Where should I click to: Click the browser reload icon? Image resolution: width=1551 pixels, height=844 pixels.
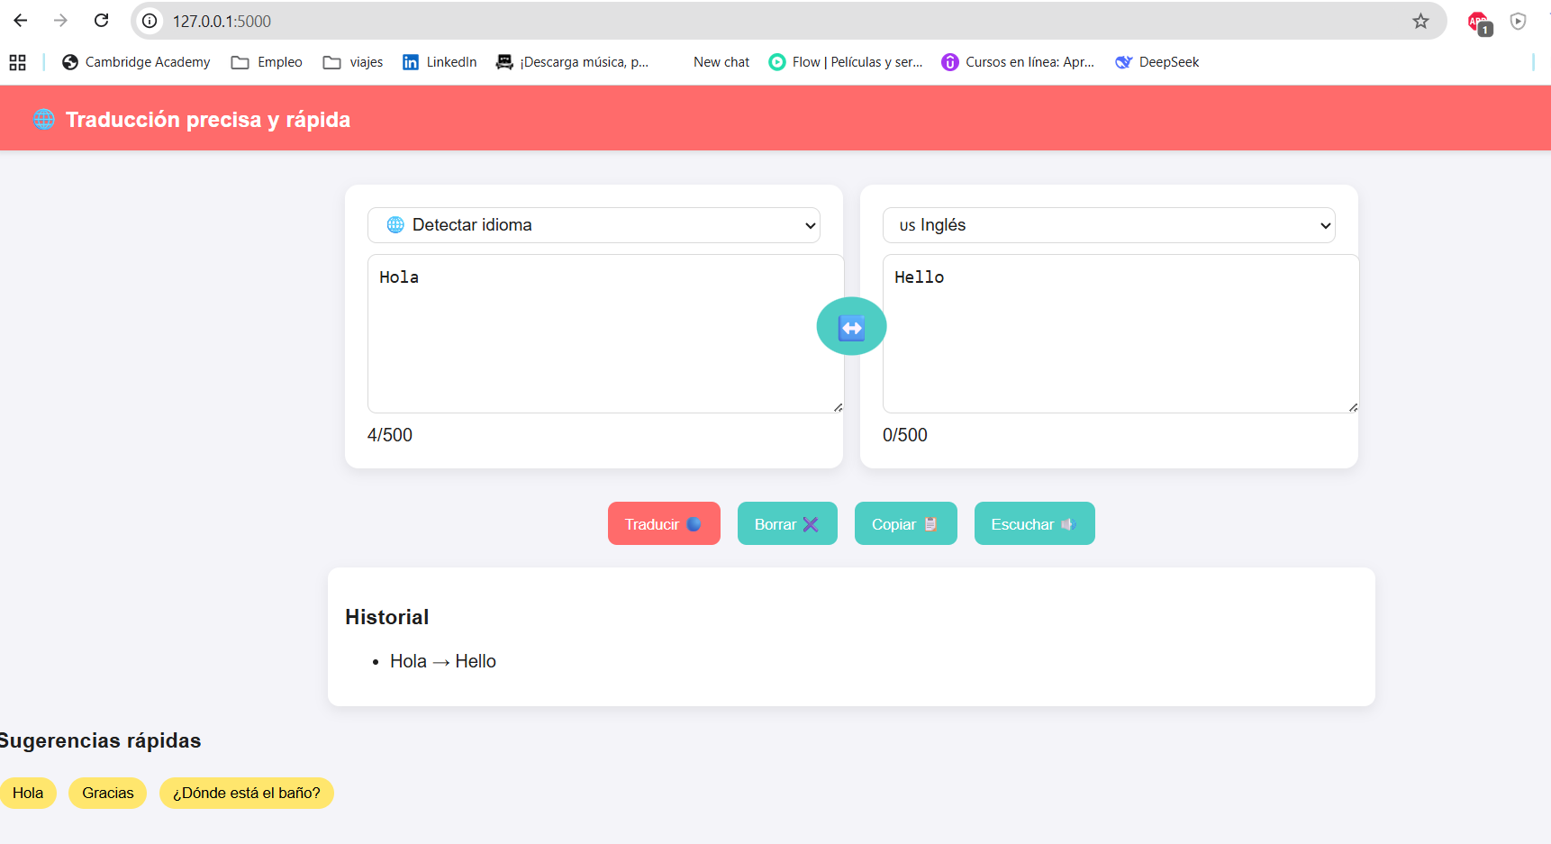tap(102, 21)
